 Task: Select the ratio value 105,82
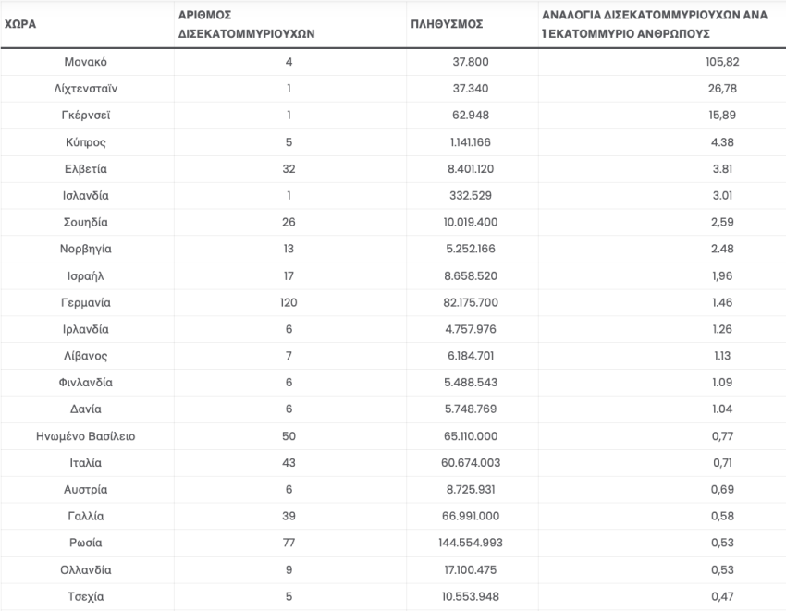(722, 62)
